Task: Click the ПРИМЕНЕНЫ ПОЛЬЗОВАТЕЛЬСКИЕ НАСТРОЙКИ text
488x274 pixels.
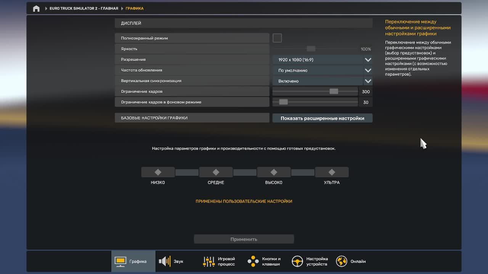Action: [x=244, y=201]
